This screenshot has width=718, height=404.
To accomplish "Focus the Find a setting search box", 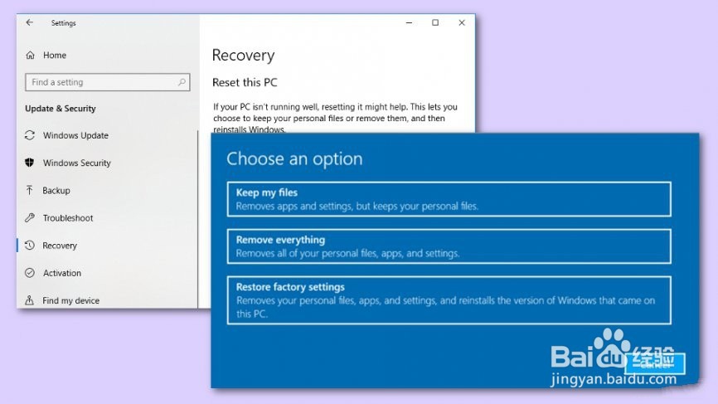I will (108, 82).
